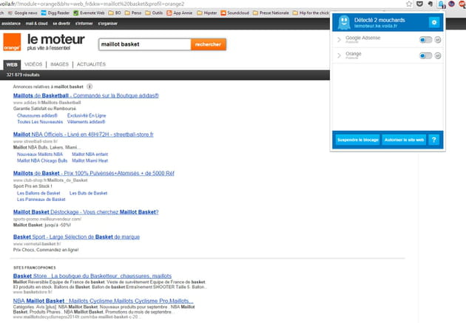Click Les Ballons de Basket sublink

38,193
